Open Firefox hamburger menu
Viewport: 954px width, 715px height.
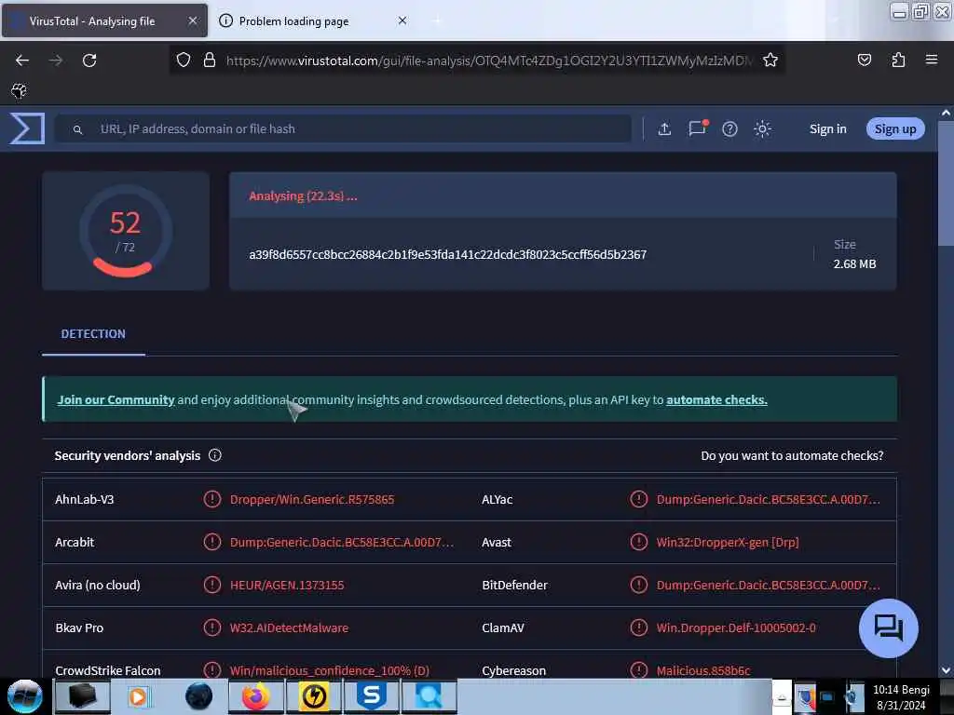[932, 60]
